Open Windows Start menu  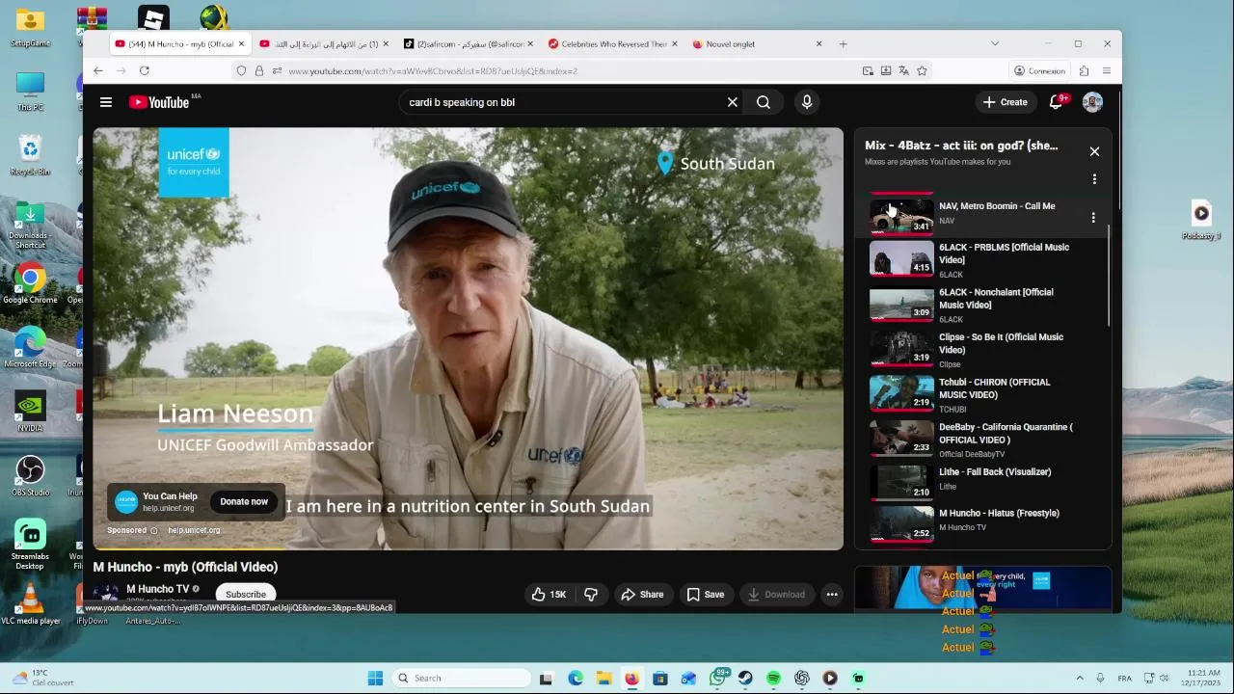(375, 678)
